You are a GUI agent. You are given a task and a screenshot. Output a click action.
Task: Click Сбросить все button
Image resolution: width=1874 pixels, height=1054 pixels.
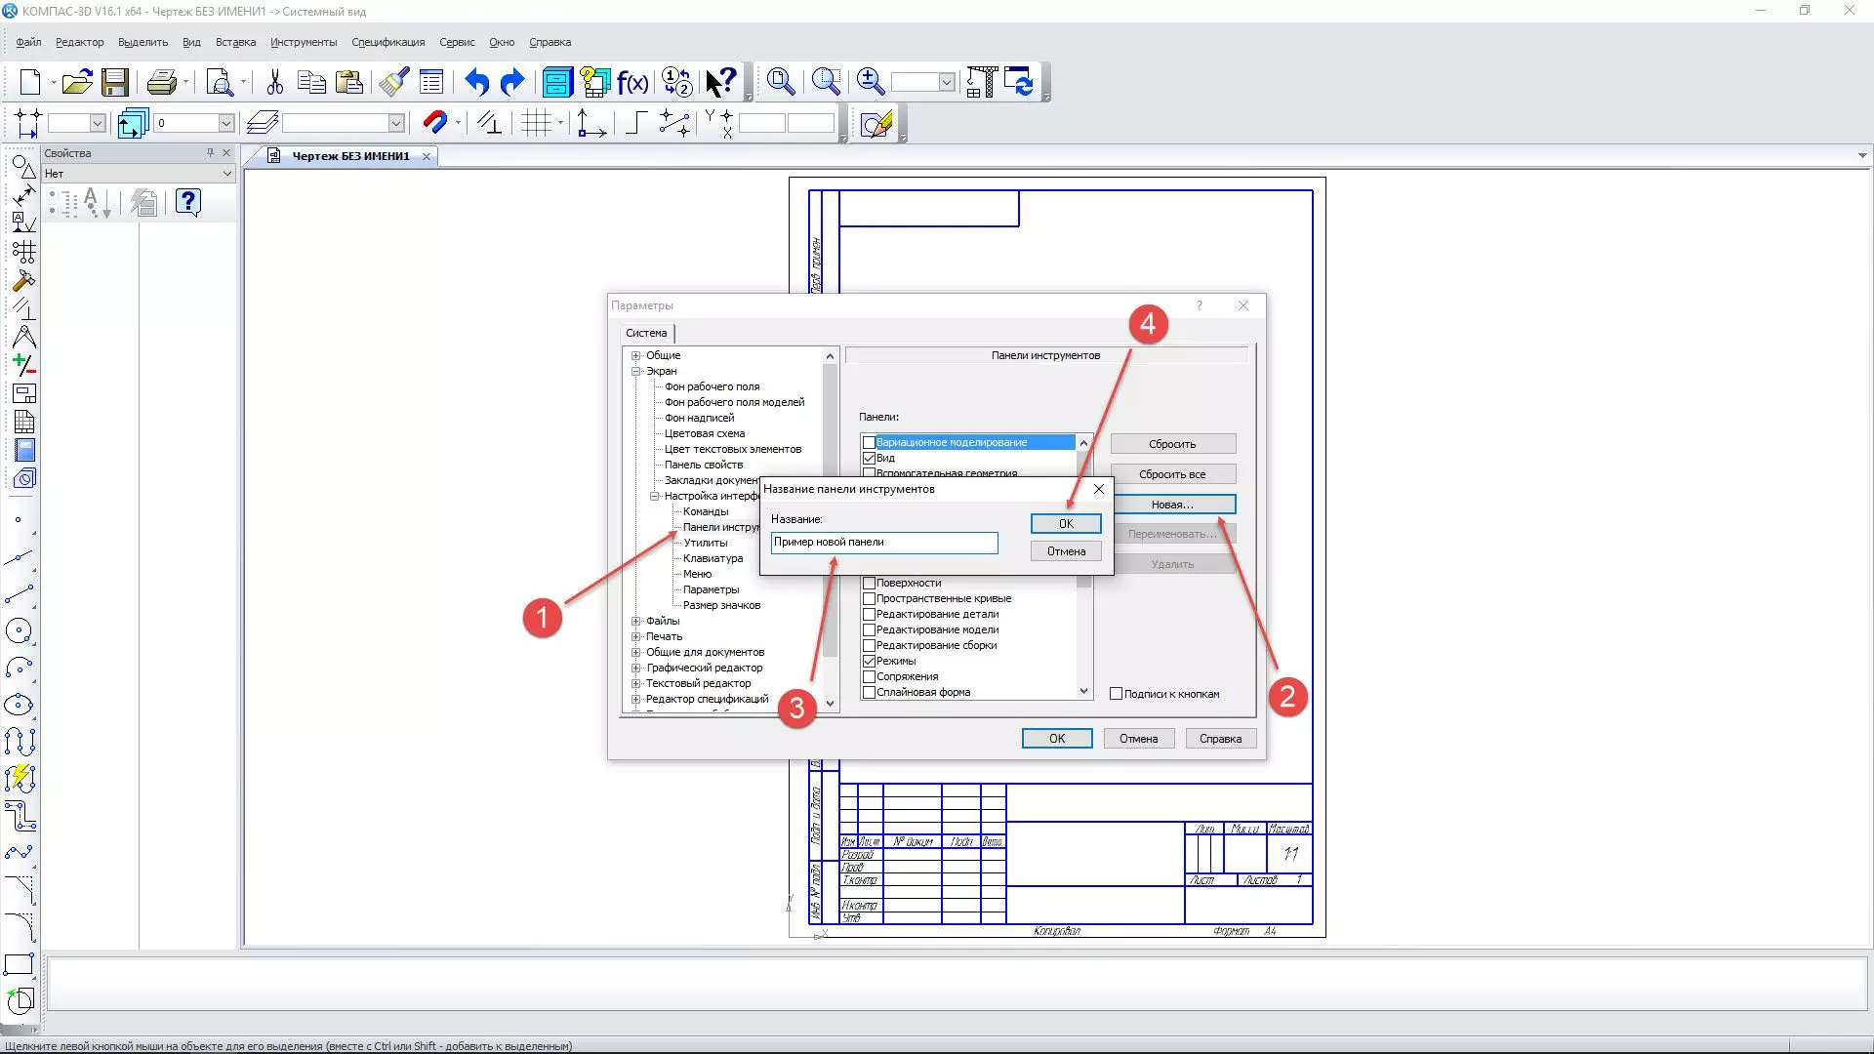coord(1172,474)
